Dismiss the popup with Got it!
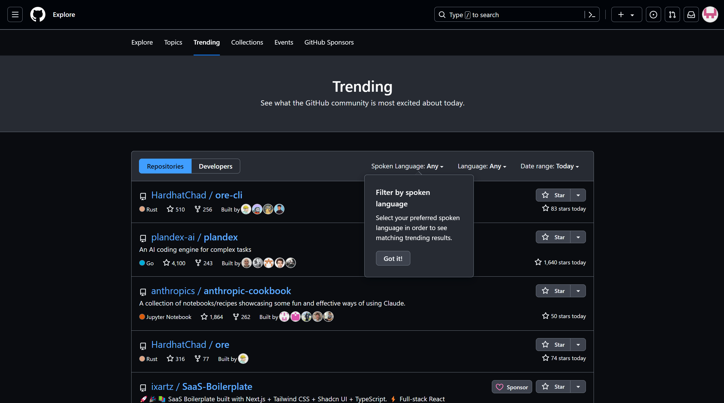Viewport: 724px width, 403px height. click(393, 258)
